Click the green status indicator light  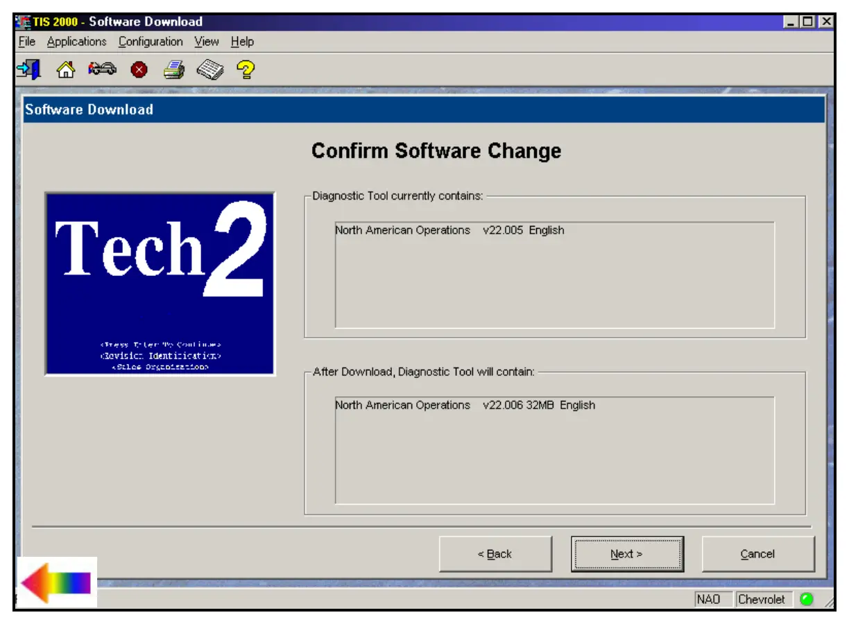coord(807,599)
